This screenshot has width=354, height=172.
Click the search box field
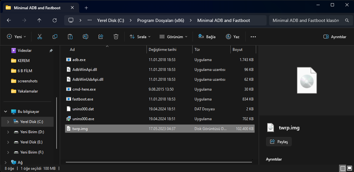click(311, 20)
